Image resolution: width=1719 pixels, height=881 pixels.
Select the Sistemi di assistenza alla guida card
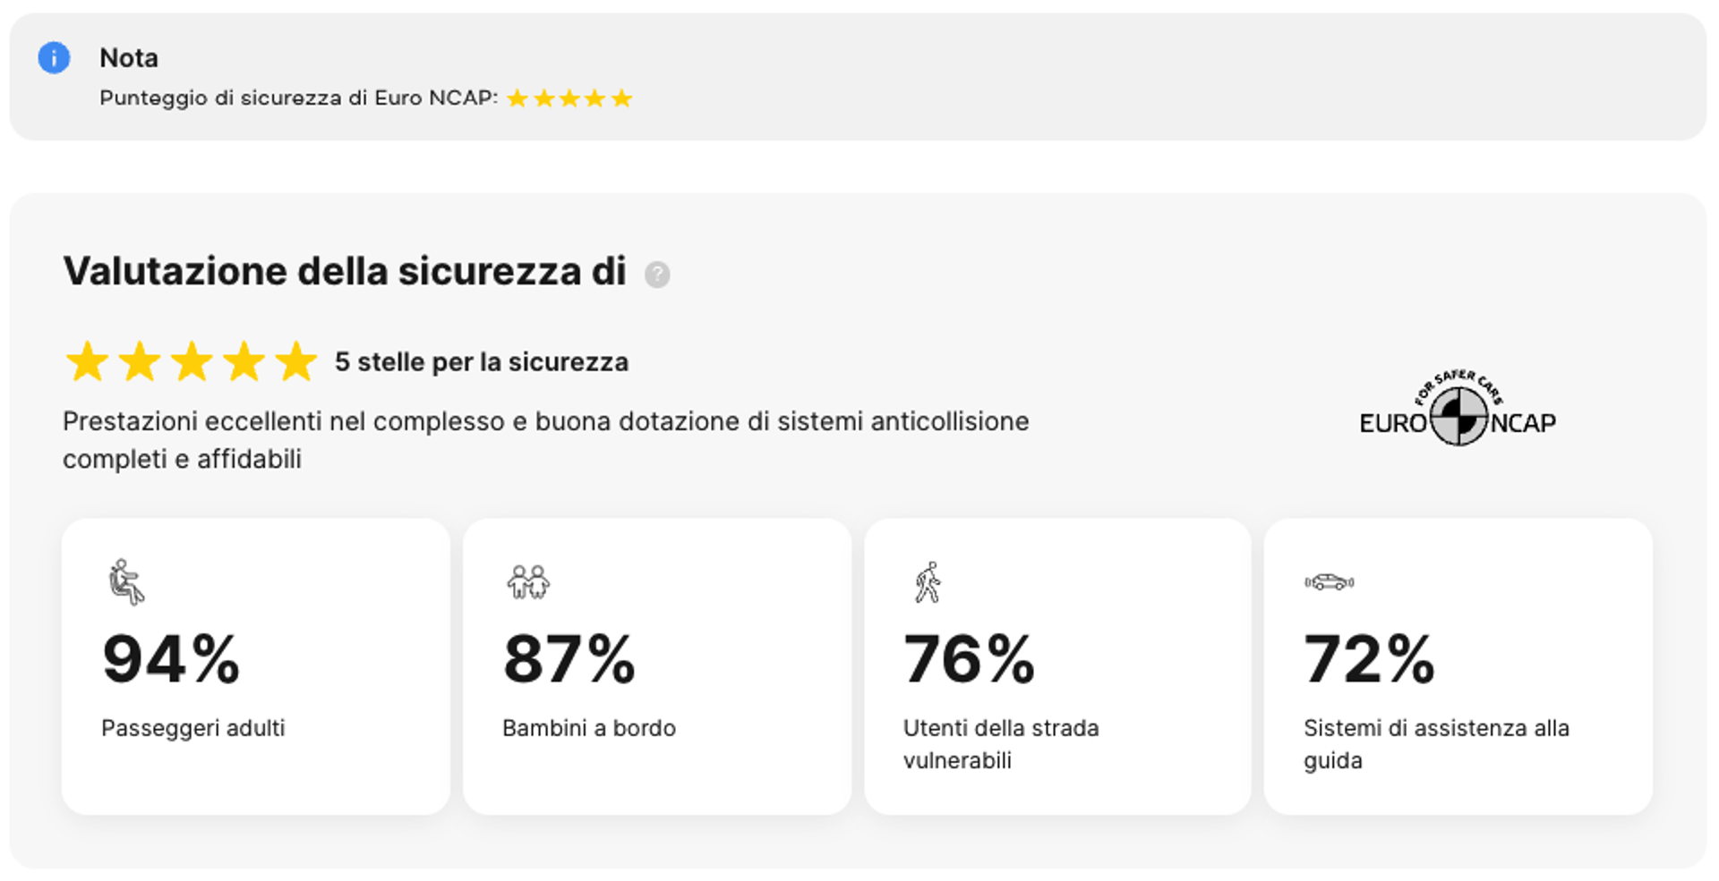pyautogui.click(x=1458, y=666)
